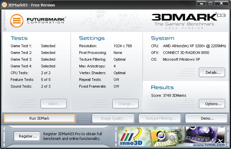Screen dimensions: 231x149
Task: Click the System section heading
Action: pyautogui.click(x=162, y=38)
